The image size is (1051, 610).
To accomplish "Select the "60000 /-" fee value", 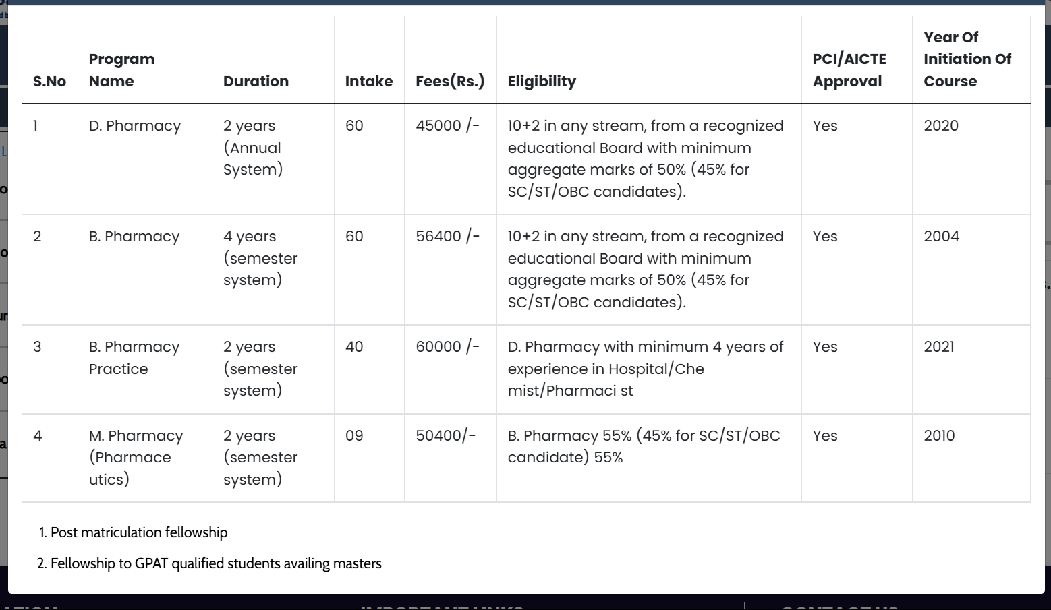I will tap(447, 347).
